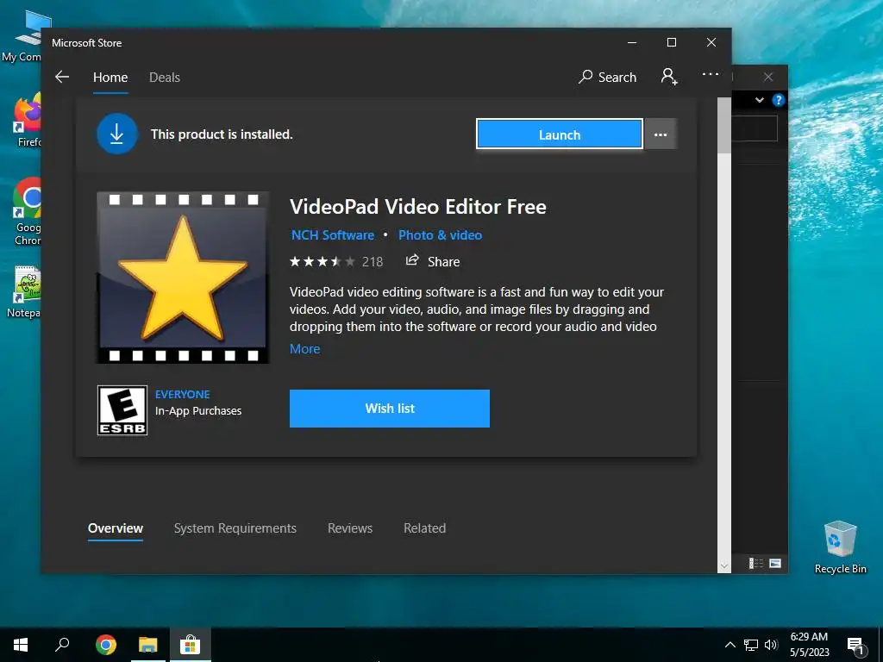Open more options beside Launch button
Image resolution: width=883 pixels, height=662 pixels.
click(660, 134)
